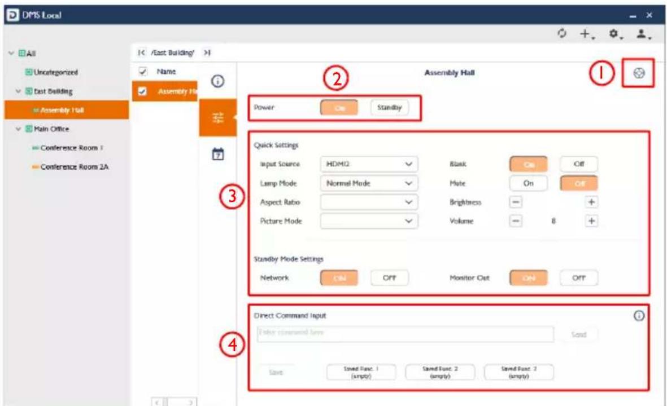Turn Blank On

(x=528, y=164)
